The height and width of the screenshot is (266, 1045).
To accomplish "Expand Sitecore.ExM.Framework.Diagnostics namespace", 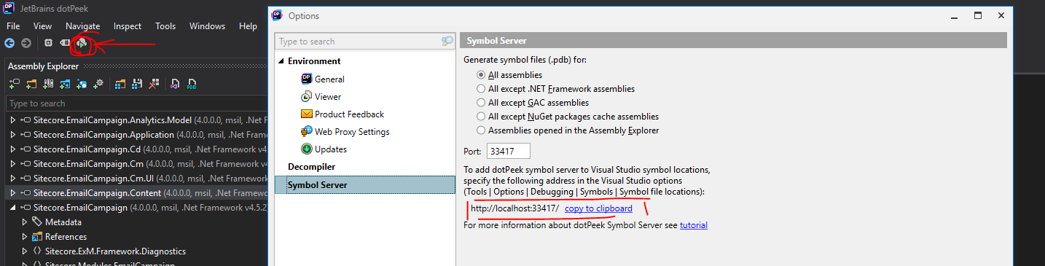I will pyautogui.click(x=24, y=251).
